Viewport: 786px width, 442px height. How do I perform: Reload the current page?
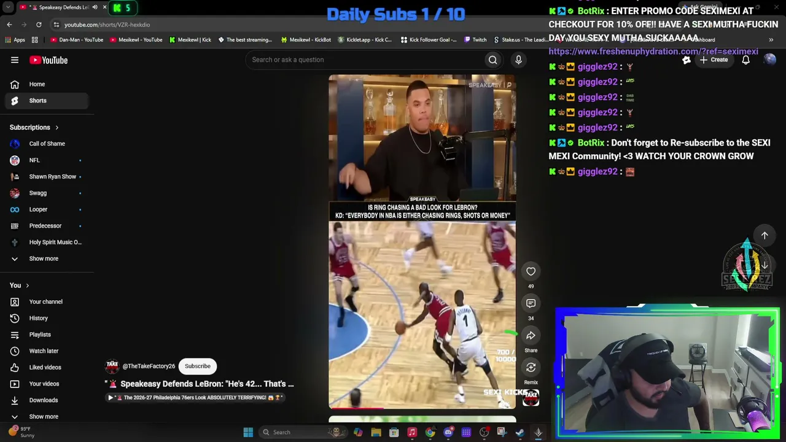[39, 25]
